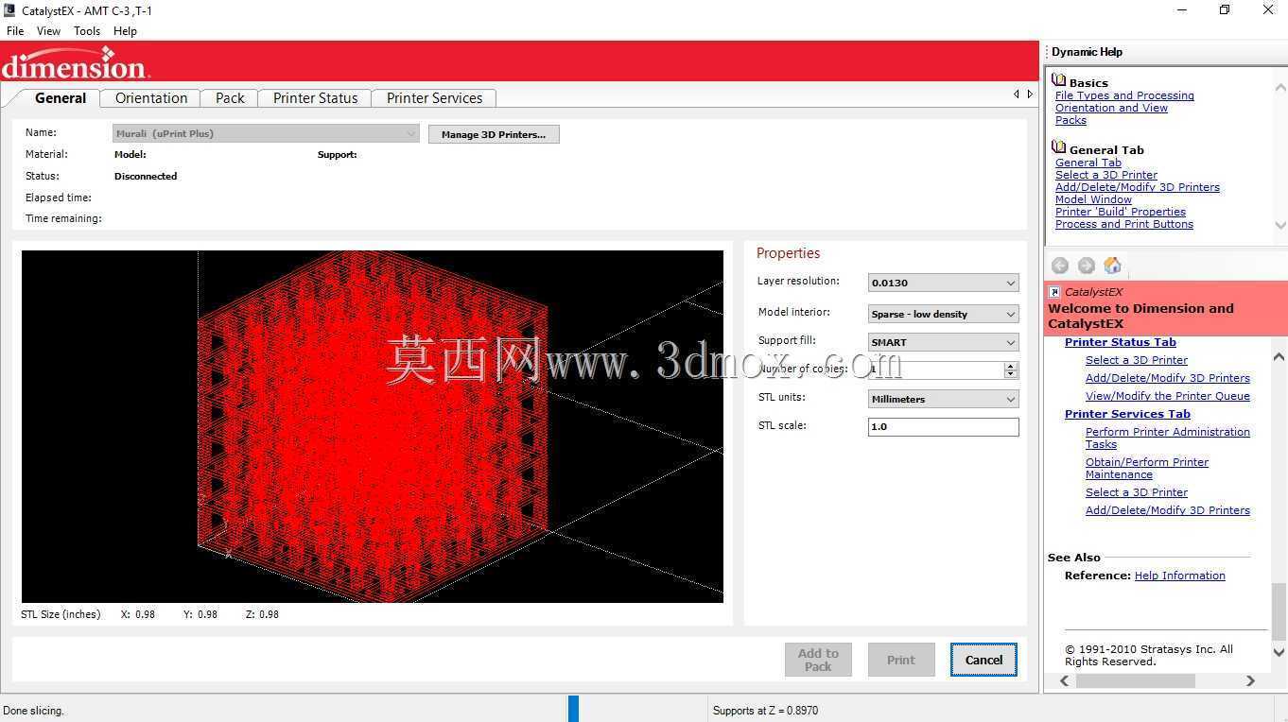Click the CatalystEX title bar app icon

point(9,10)
